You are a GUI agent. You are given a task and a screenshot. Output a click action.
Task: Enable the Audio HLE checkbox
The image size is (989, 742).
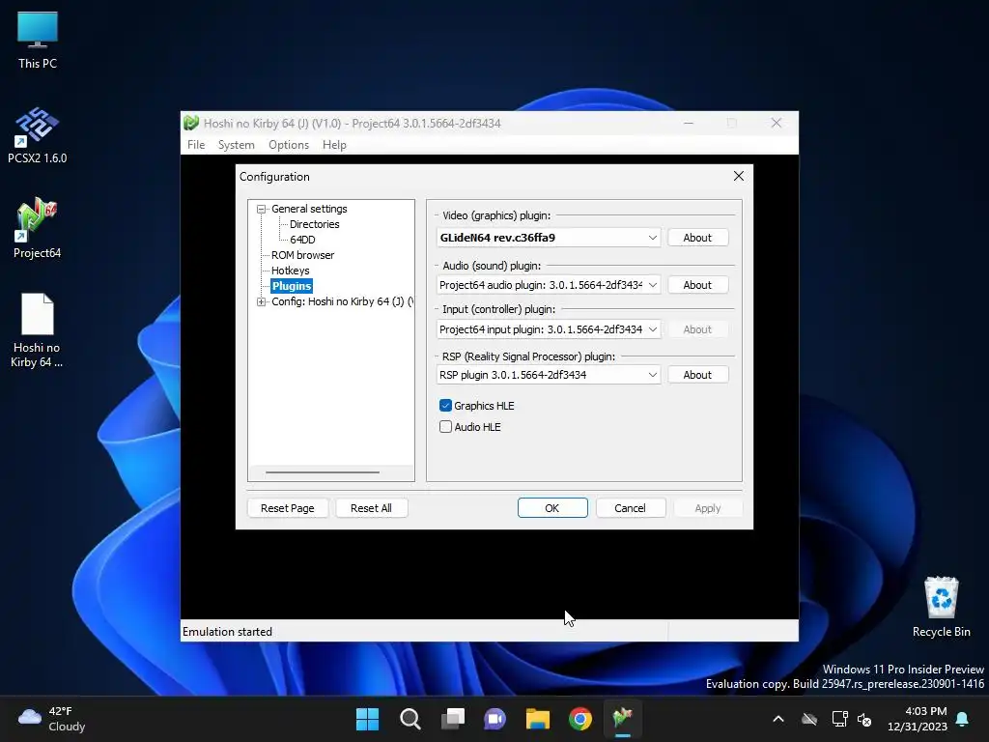[x=445, y=427]
